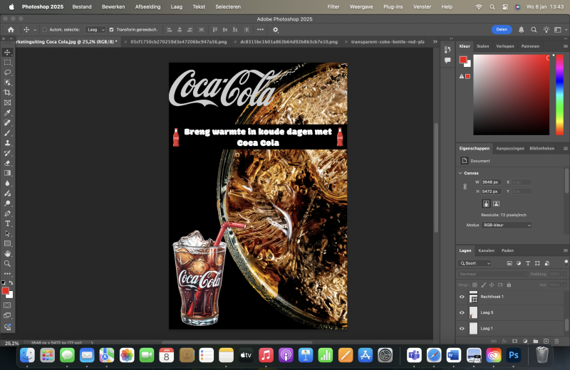
Task: Select the Eraser tool
Action: click(x=7, y=163)
